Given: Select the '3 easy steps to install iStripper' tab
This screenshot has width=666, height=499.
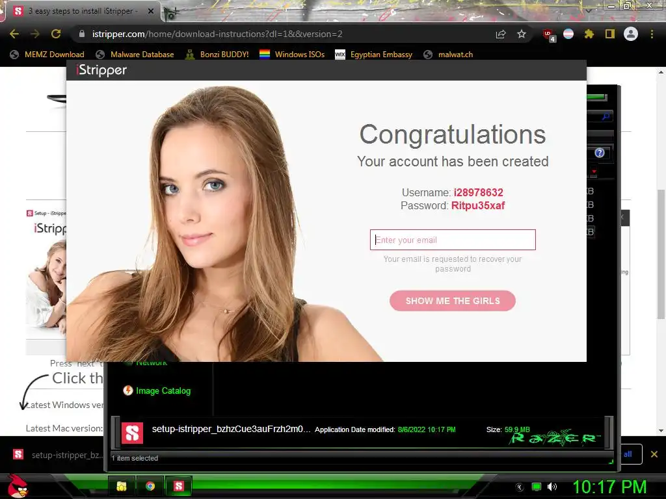Looking at the screenshot, I should click(83, 11).
